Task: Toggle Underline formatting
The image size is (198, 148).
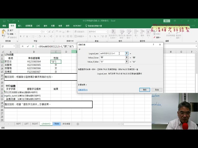Action: click(27, 36)
